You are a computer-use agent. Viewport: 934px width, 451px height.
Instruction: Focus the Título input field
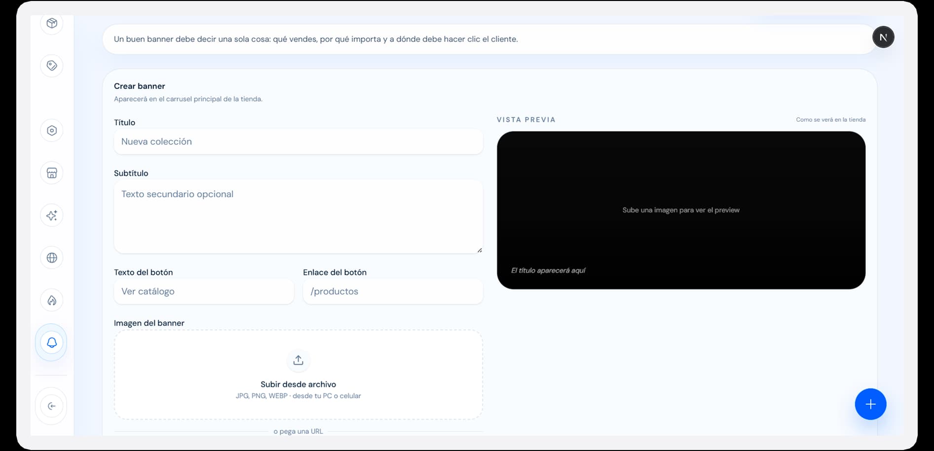[x=299, y=141]
